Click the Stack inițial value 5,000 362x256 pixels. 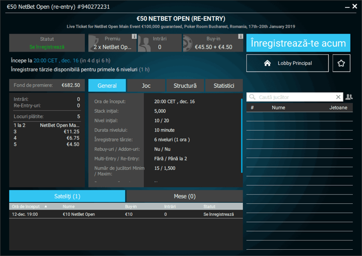[160, 111]
